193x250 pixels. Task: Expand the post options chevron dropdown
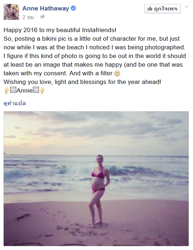pos(187,7)
